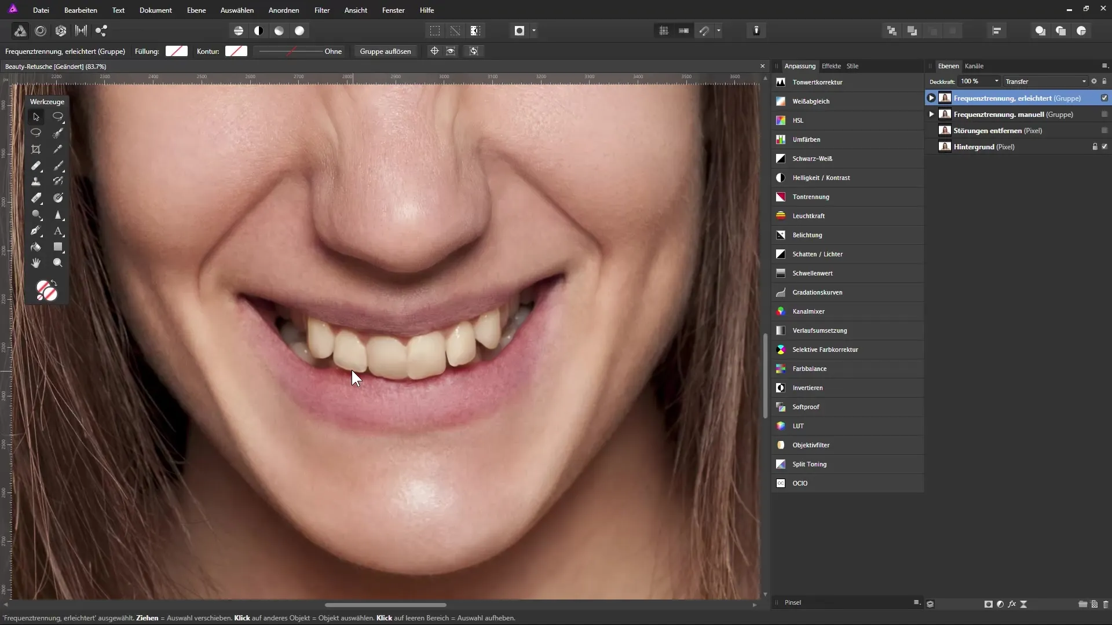The width and height of the screenshot is (1112, 625).
Task: Toggle visibility of Frequenztrennung, erleichtert group
Action: click(x=1104, y=98)
